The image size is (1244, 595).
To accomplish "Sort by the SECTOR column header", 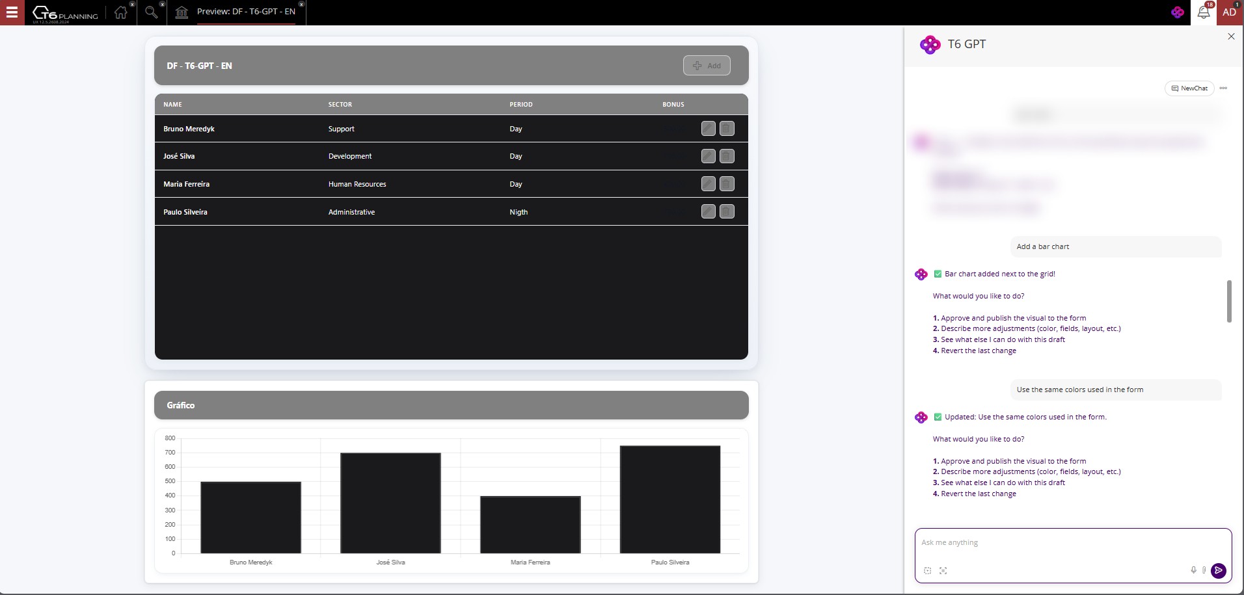I will pos(340,104).
